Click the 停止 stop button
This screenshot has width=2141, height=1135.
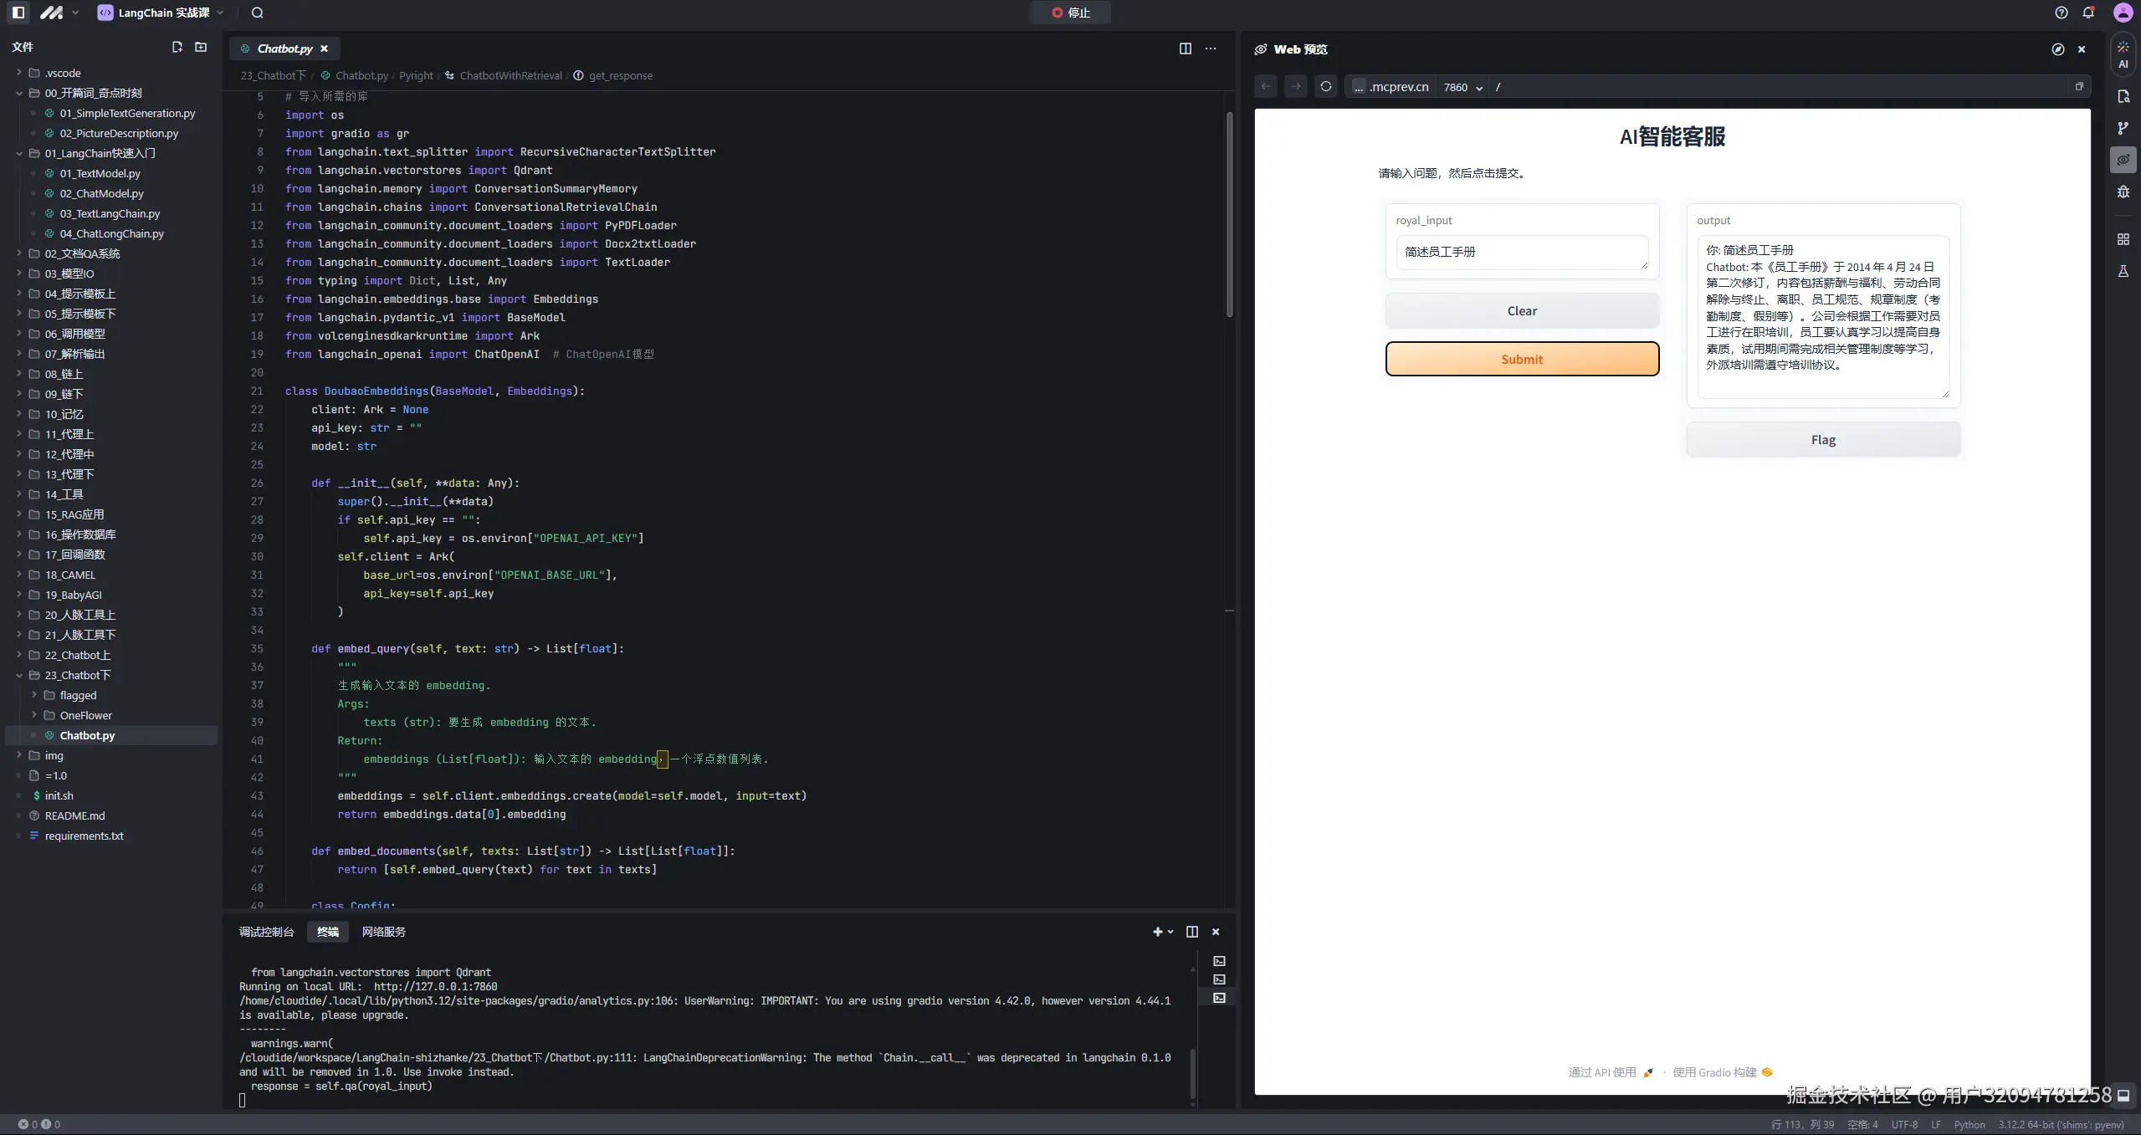tap(1071, 13)
